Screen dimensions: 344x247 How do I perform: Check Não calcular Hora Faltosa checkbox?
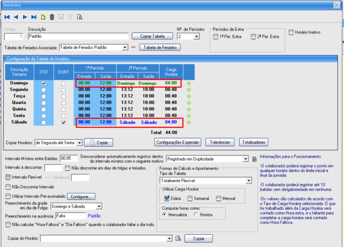(8, 224)
